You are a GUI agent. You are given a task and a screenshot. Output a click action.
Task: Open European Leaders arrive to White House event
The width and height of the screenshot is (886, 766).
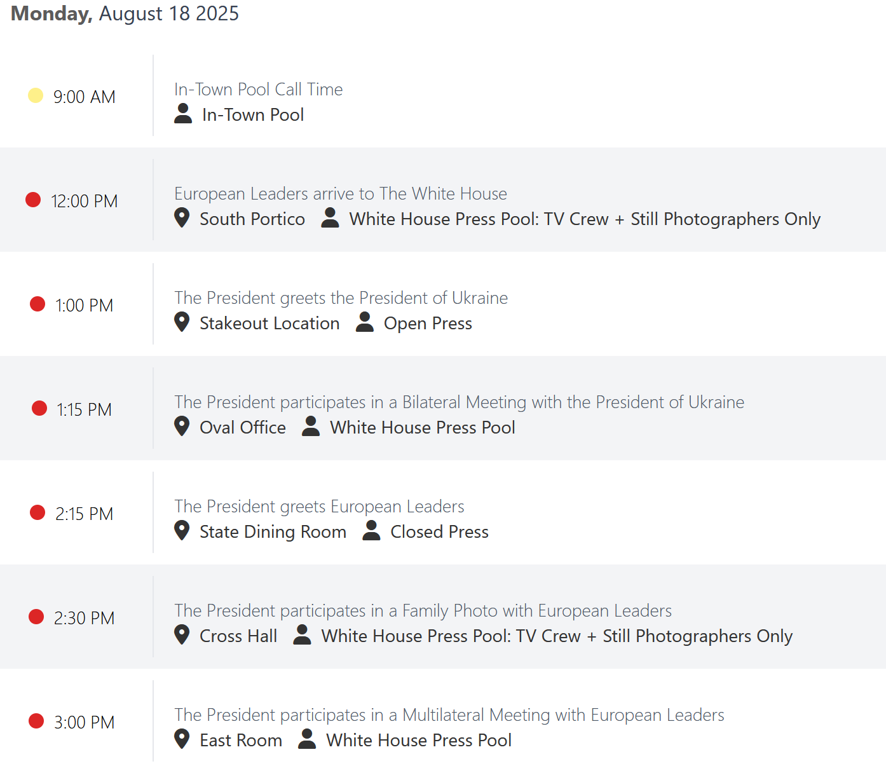pyautogui.click(x=341, y=194)
